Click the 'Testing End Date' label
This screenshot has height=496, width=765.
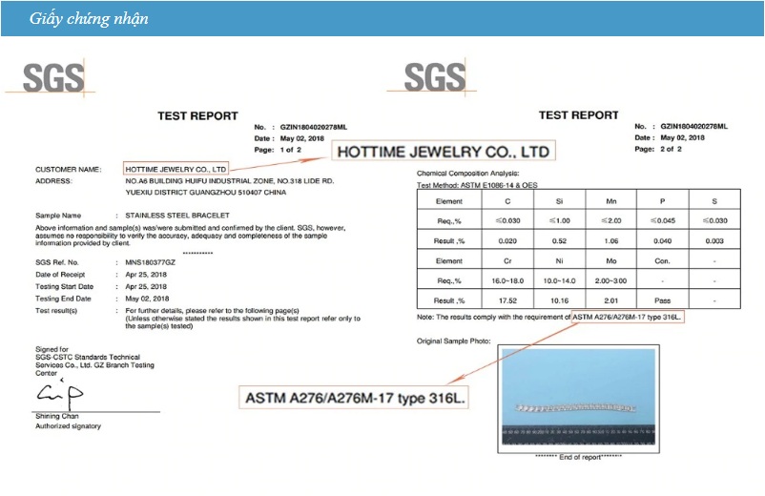pos(63,299)
